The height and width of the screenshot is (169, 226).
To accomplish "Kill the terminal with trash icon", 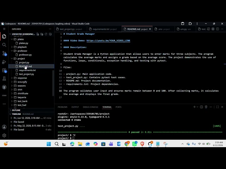I will [x=206, y=107].
